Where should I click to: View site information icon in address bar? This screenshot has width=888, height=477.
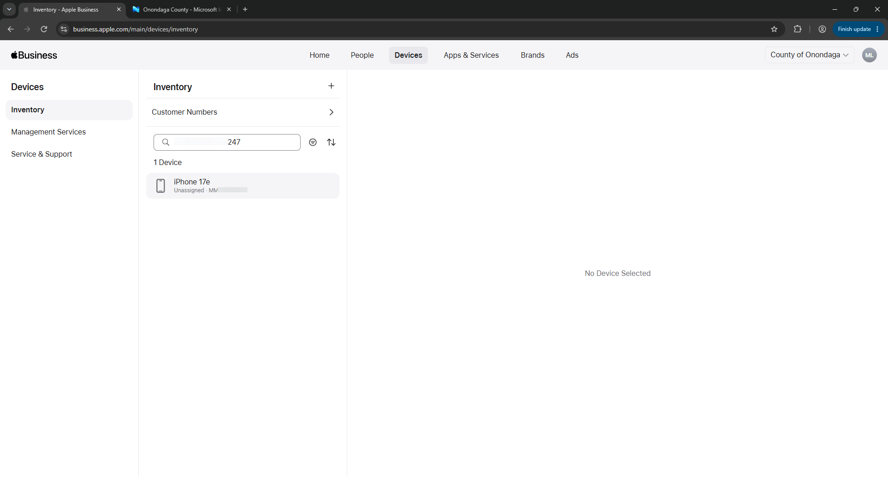pyautogui.click(x=64, y=29)
